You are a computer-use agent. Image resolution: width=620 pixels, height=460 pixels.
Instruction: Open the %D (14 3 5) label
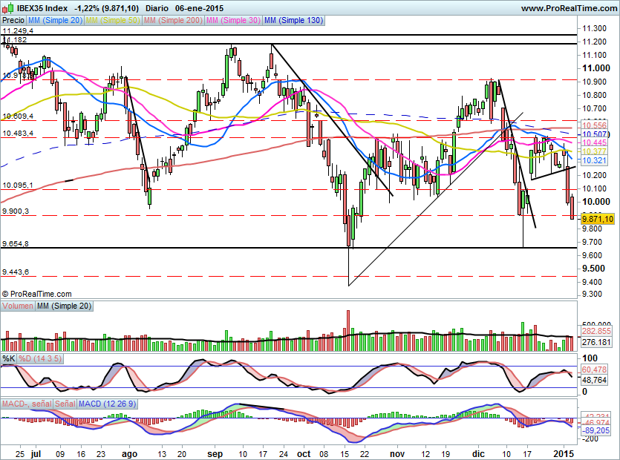40,358
